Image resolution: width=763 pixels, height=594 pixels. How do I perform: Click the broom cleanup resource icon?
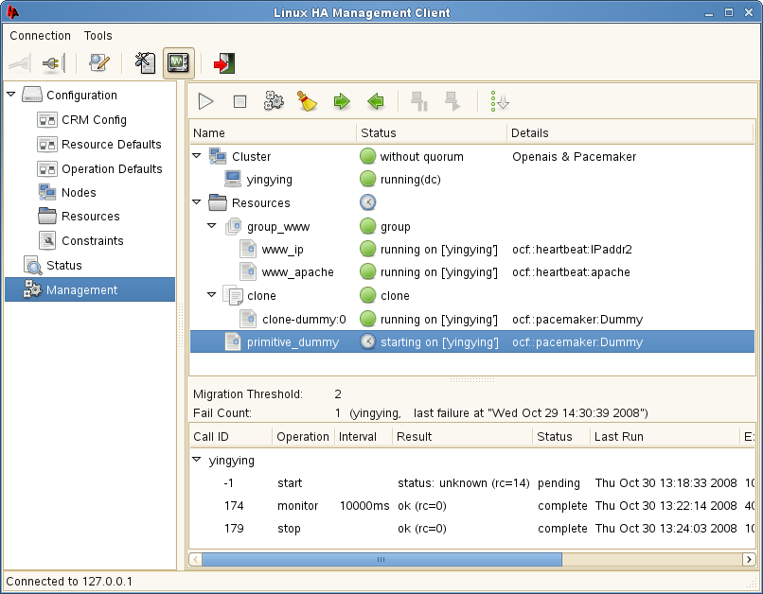308,101
